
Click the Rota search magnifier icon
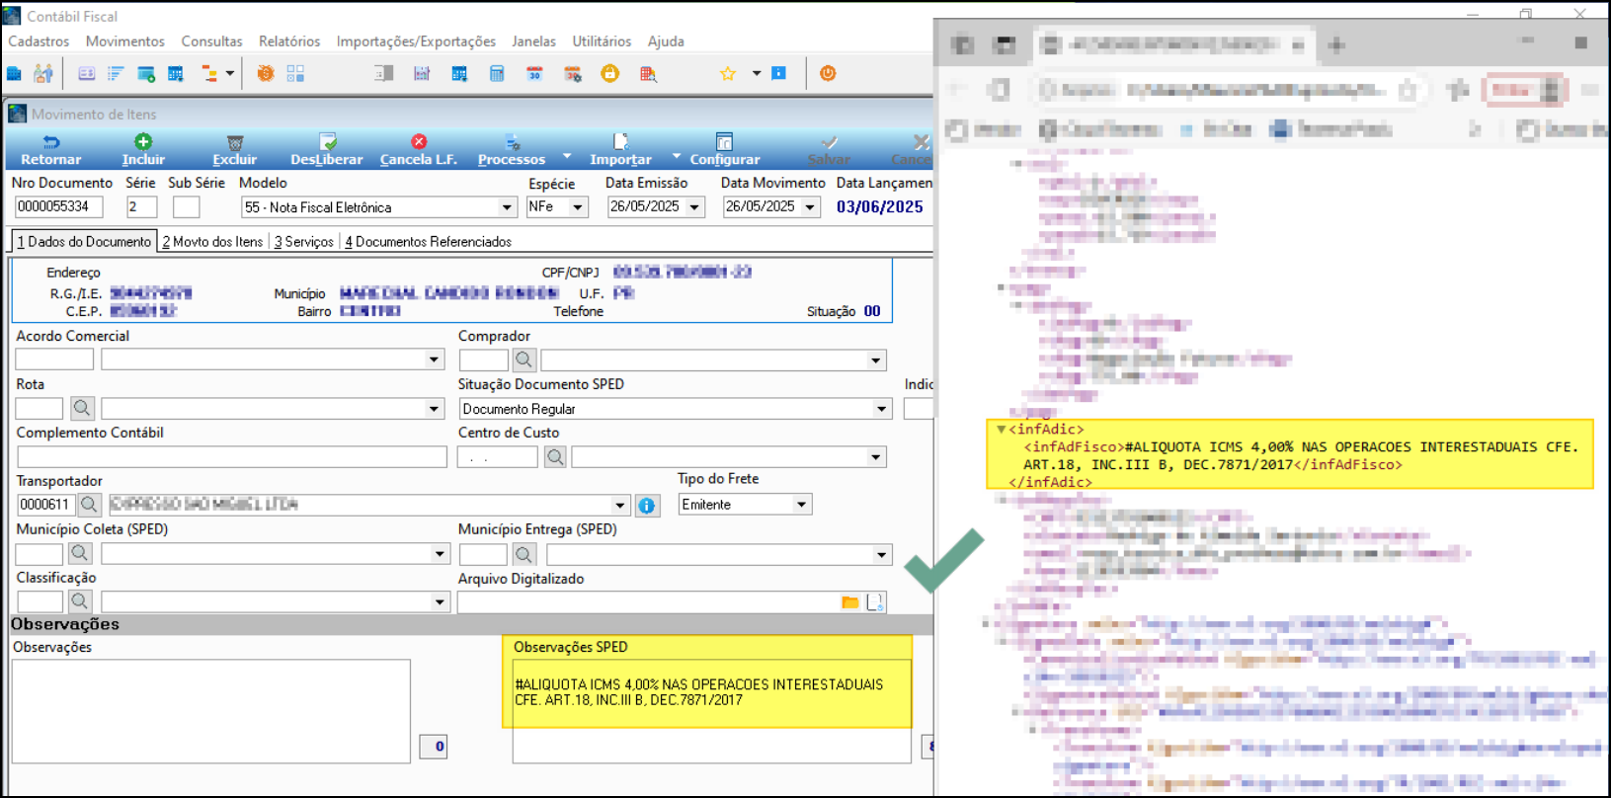click(82, 408)
